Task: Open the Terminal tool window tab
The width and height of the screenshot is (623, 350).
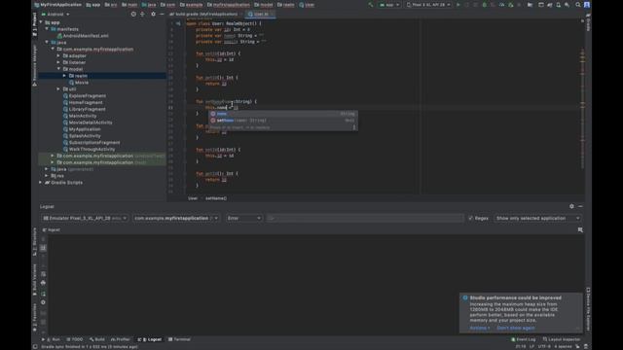Action: [x=179, y=339]
